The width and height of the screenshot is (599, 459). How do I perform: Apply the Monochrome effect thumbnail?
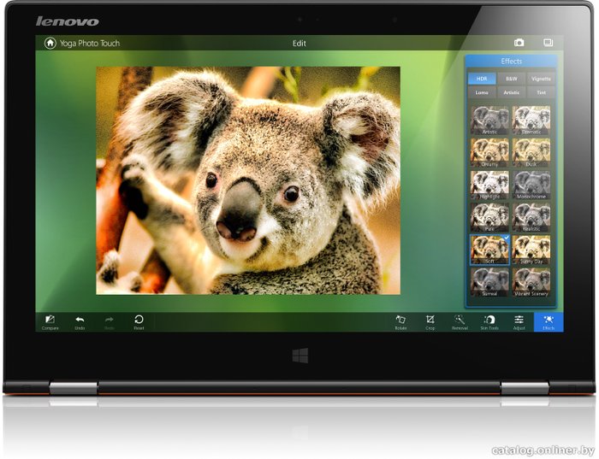pos(531,185)
